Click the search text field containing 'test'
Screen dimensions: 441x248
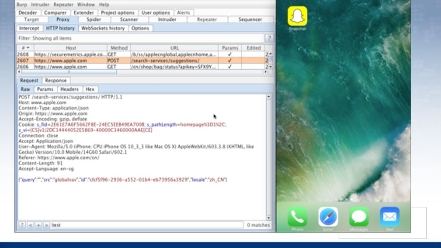(x=146, y=225)
